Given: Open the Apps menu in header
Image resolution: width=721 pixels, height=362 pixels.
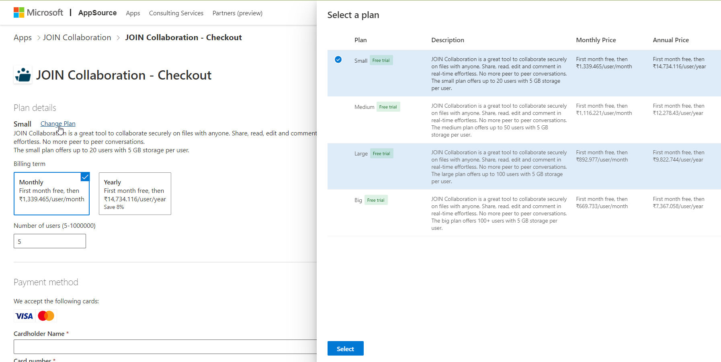Looking at the screenshot, I should click(133, 13).
